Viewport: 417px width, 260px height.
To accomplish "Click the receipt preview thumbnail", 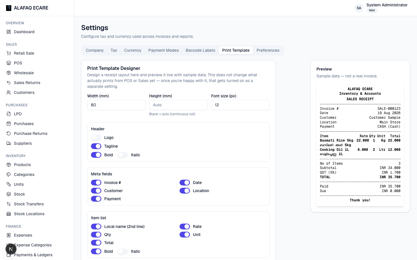I will (360, 145).
